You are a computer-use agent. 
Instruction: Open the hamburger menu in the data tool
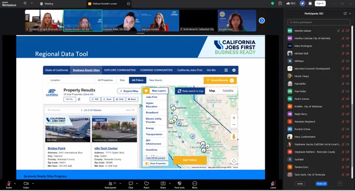tap(226, 70)
